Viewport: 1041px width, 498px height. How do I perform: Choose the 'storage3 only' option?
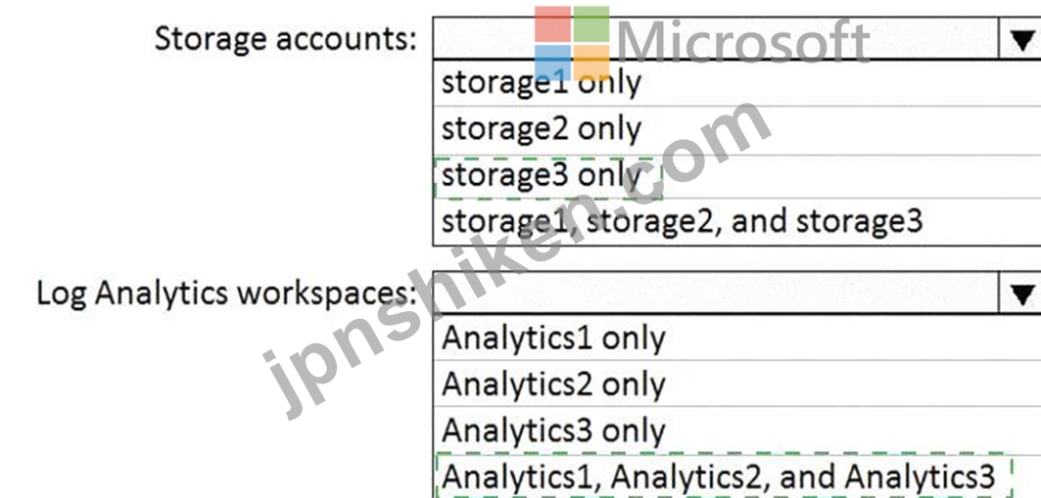737,176
